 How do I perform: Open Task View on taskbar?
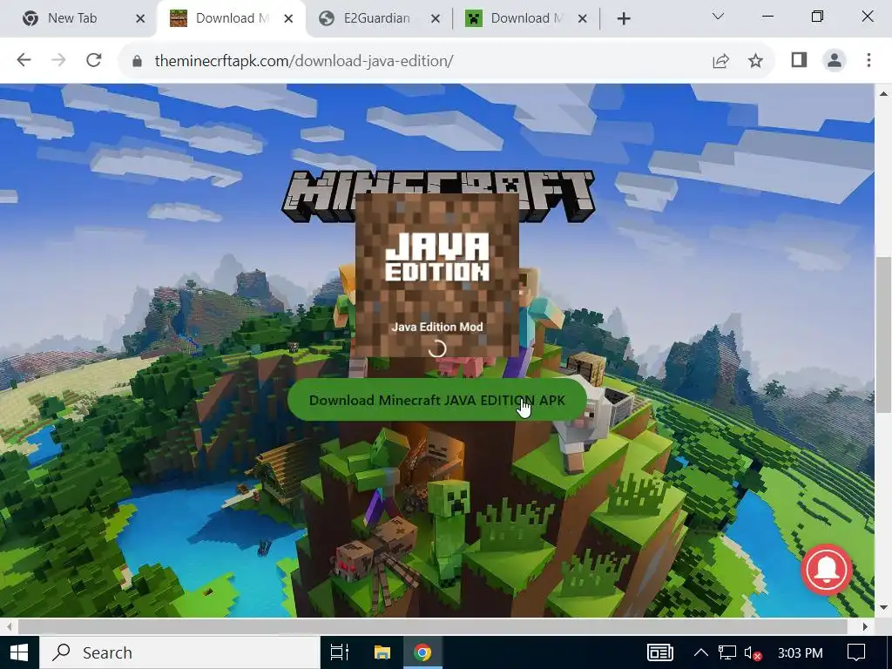pos(340,652)
